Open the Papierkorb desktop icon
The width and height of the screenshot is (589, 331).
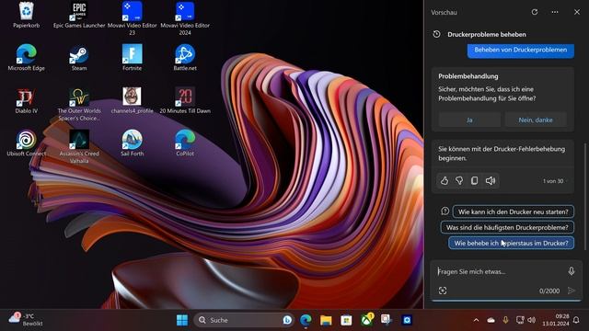(x=27, y=15)
